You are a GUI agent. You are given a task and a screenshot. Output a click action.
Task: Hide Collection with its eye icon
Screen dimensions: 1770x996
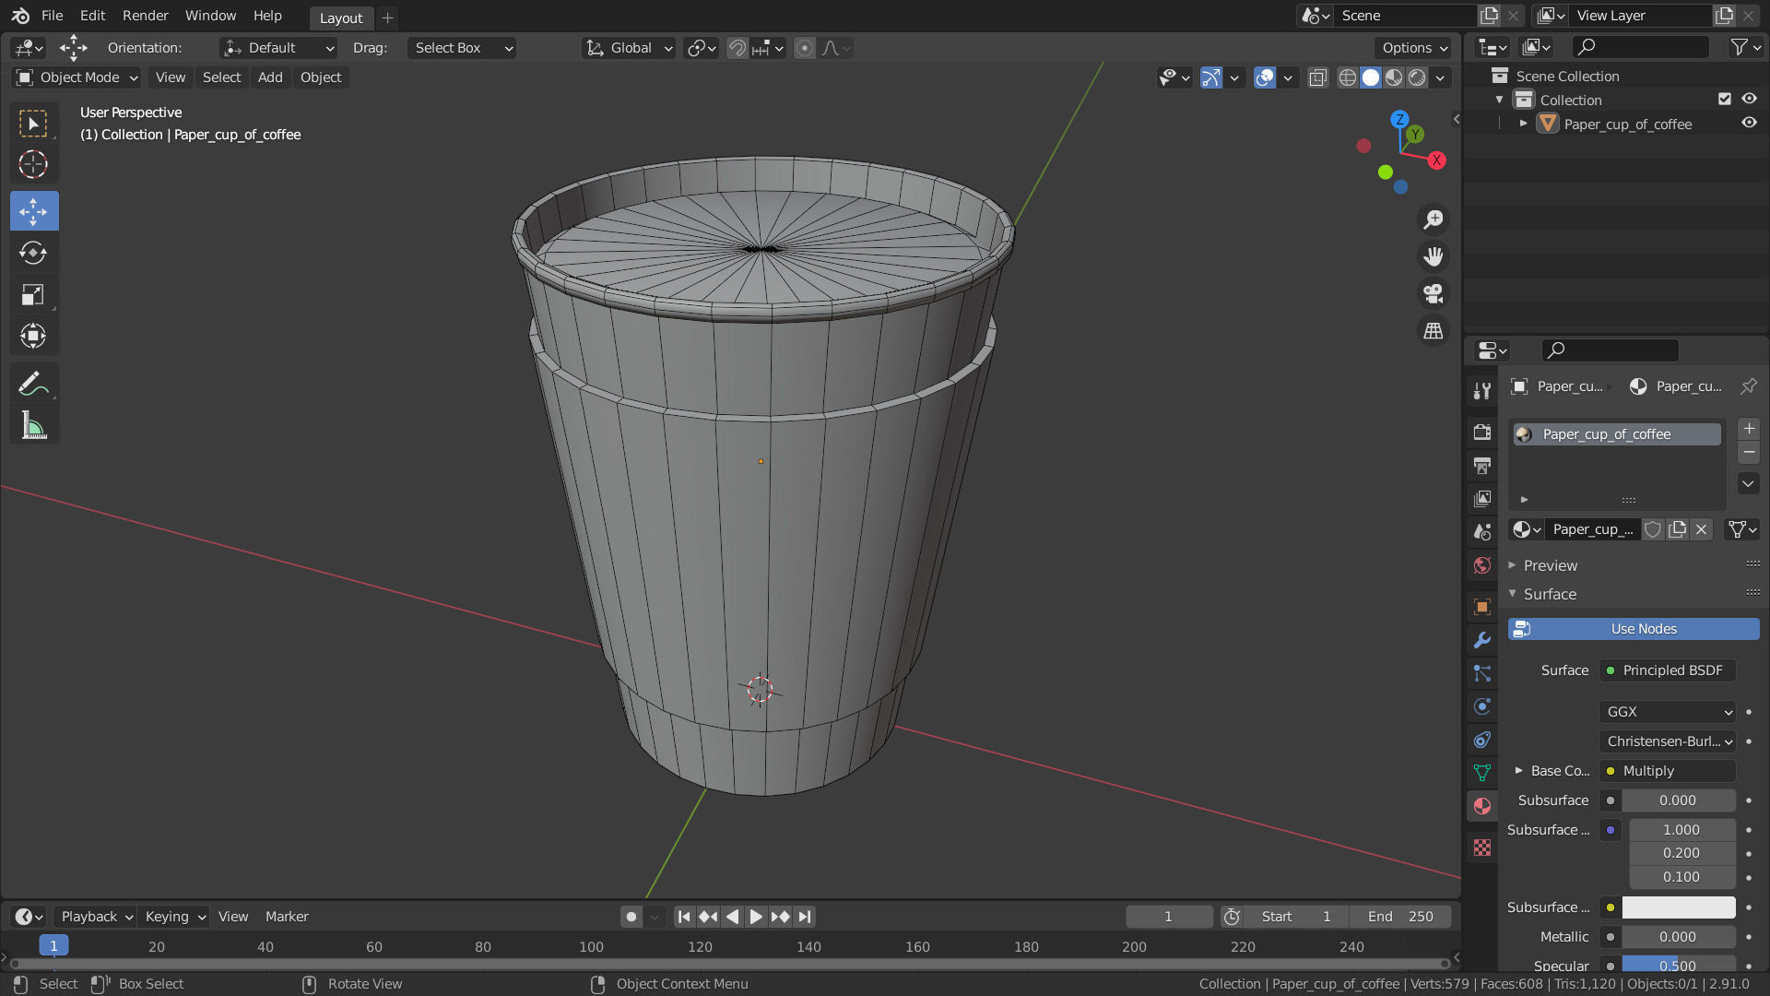point(1749,99)
